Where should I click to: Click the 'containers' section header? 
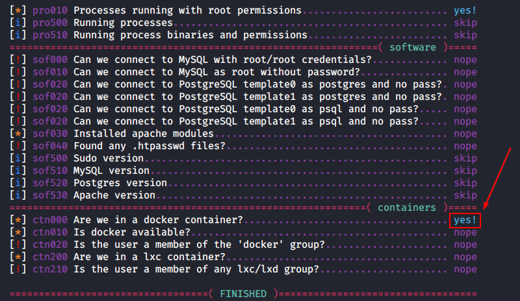tap(407, 208)
